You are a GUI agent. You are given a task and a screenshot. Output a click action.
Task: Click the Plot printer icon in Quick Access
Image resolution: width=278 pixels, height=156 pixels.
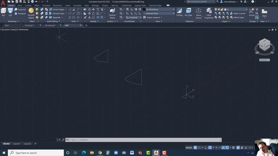(x=33, y=2)
